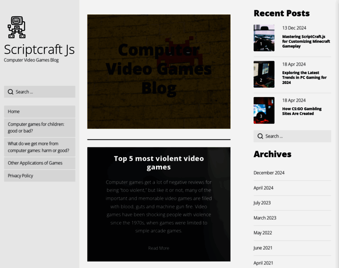Click the magnifier icon in left sidebar search

point(11,92)
